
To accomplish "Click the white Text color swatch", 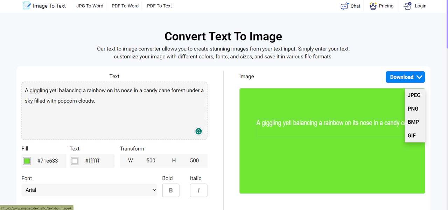I will [x=75, y=161].
